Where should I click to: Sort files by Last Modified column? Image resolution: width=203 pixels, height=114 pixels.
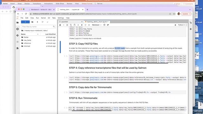coord(50,34)
